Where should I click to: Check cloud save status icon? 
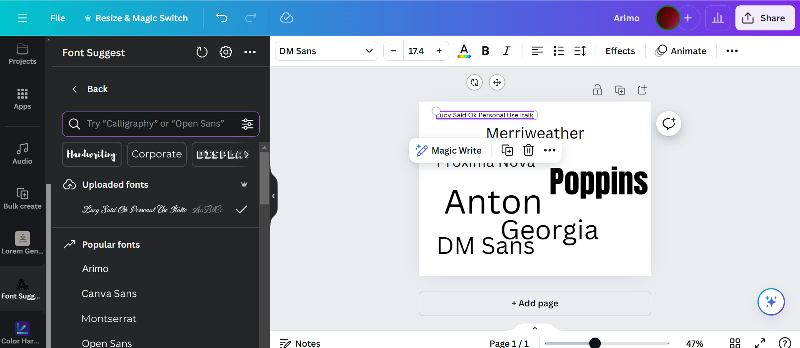coord(287,18)
